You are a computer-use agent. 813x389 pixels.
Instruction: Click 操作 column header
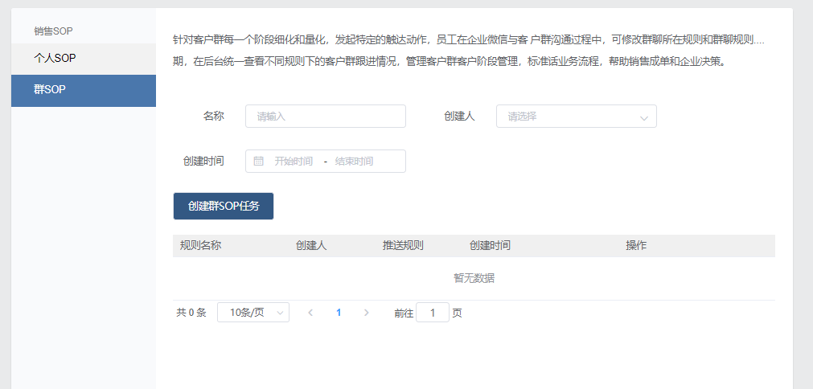(x=636, y=246)
